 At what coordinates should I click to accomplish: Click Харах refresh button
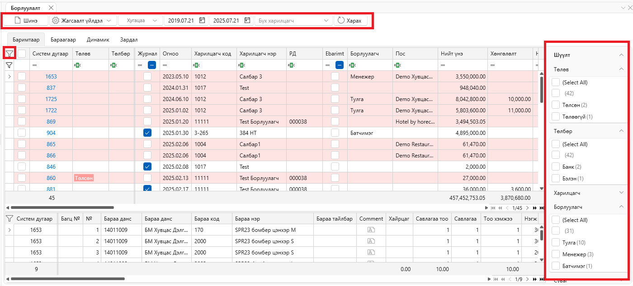[x=350, y=20]
